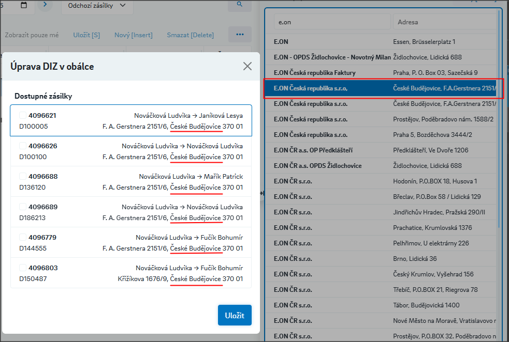Screen dimensions: 509x342
Task: Check the box for shipment 4096621
Action: pyautogui.click(x=23, y=115)
